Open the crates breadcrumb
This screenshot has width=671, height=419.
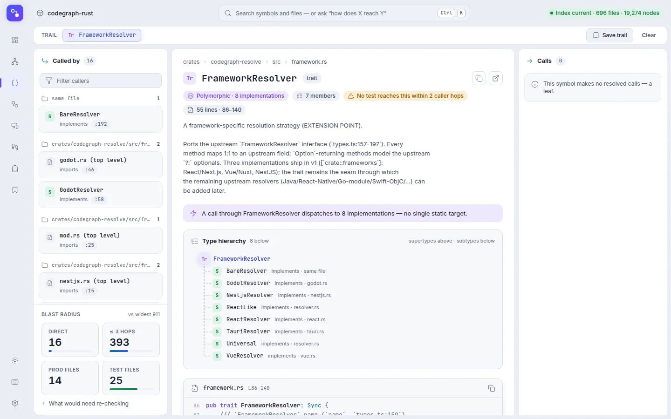coord(191,62)
